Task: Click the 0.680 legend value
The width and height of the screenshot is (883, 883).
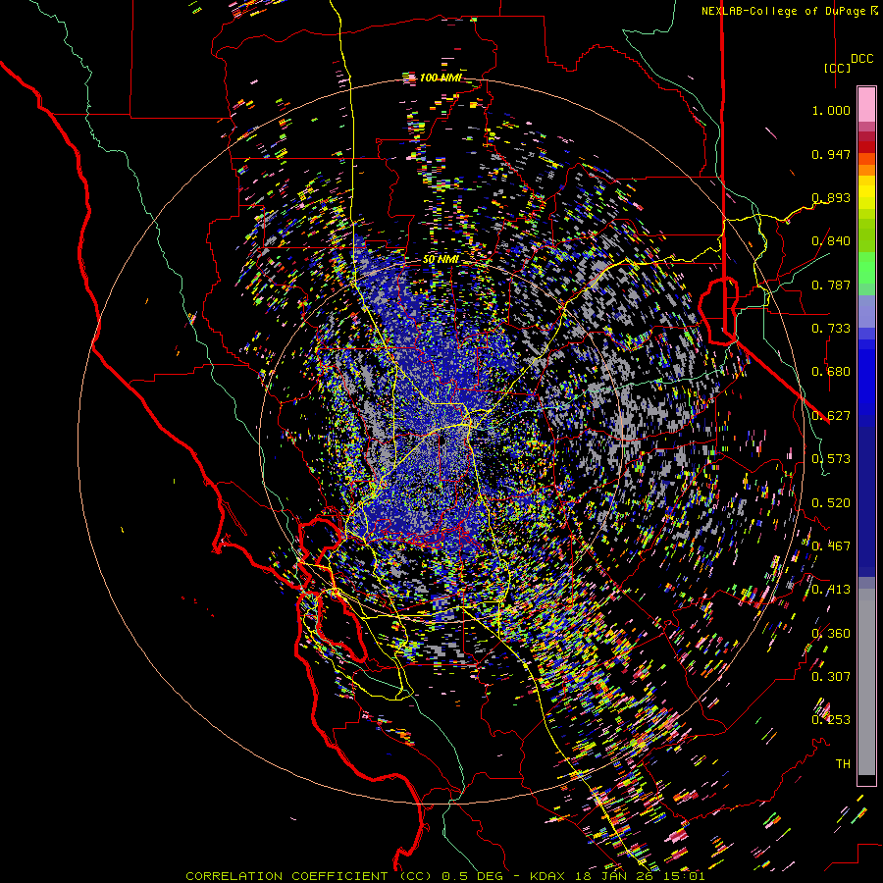Action: point(831,372)
